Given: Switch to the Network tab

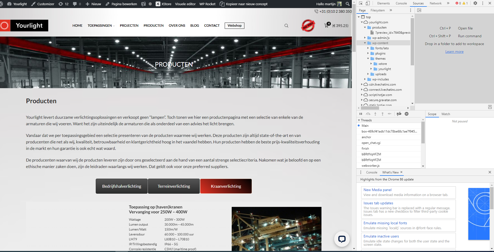Looking at the screenshot, I should point(435,3).
